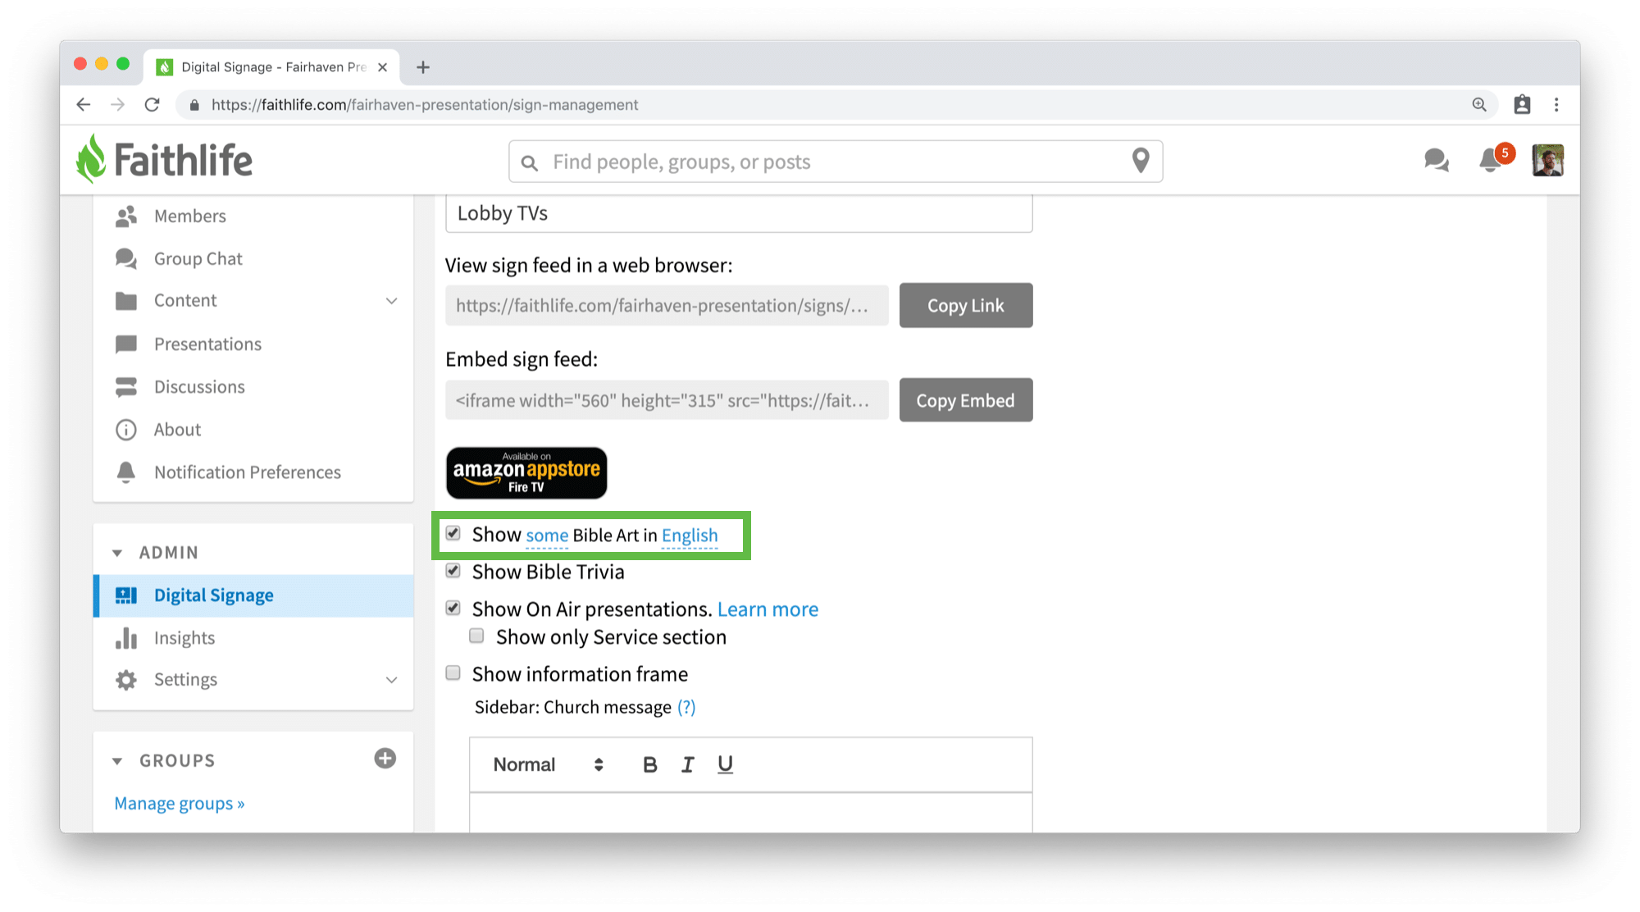Follow the Learn more link

click(768, 609)
